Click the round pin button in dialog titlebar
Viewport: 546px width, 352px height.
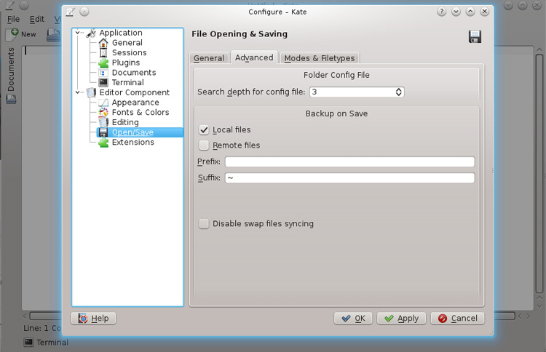point(84,12)
